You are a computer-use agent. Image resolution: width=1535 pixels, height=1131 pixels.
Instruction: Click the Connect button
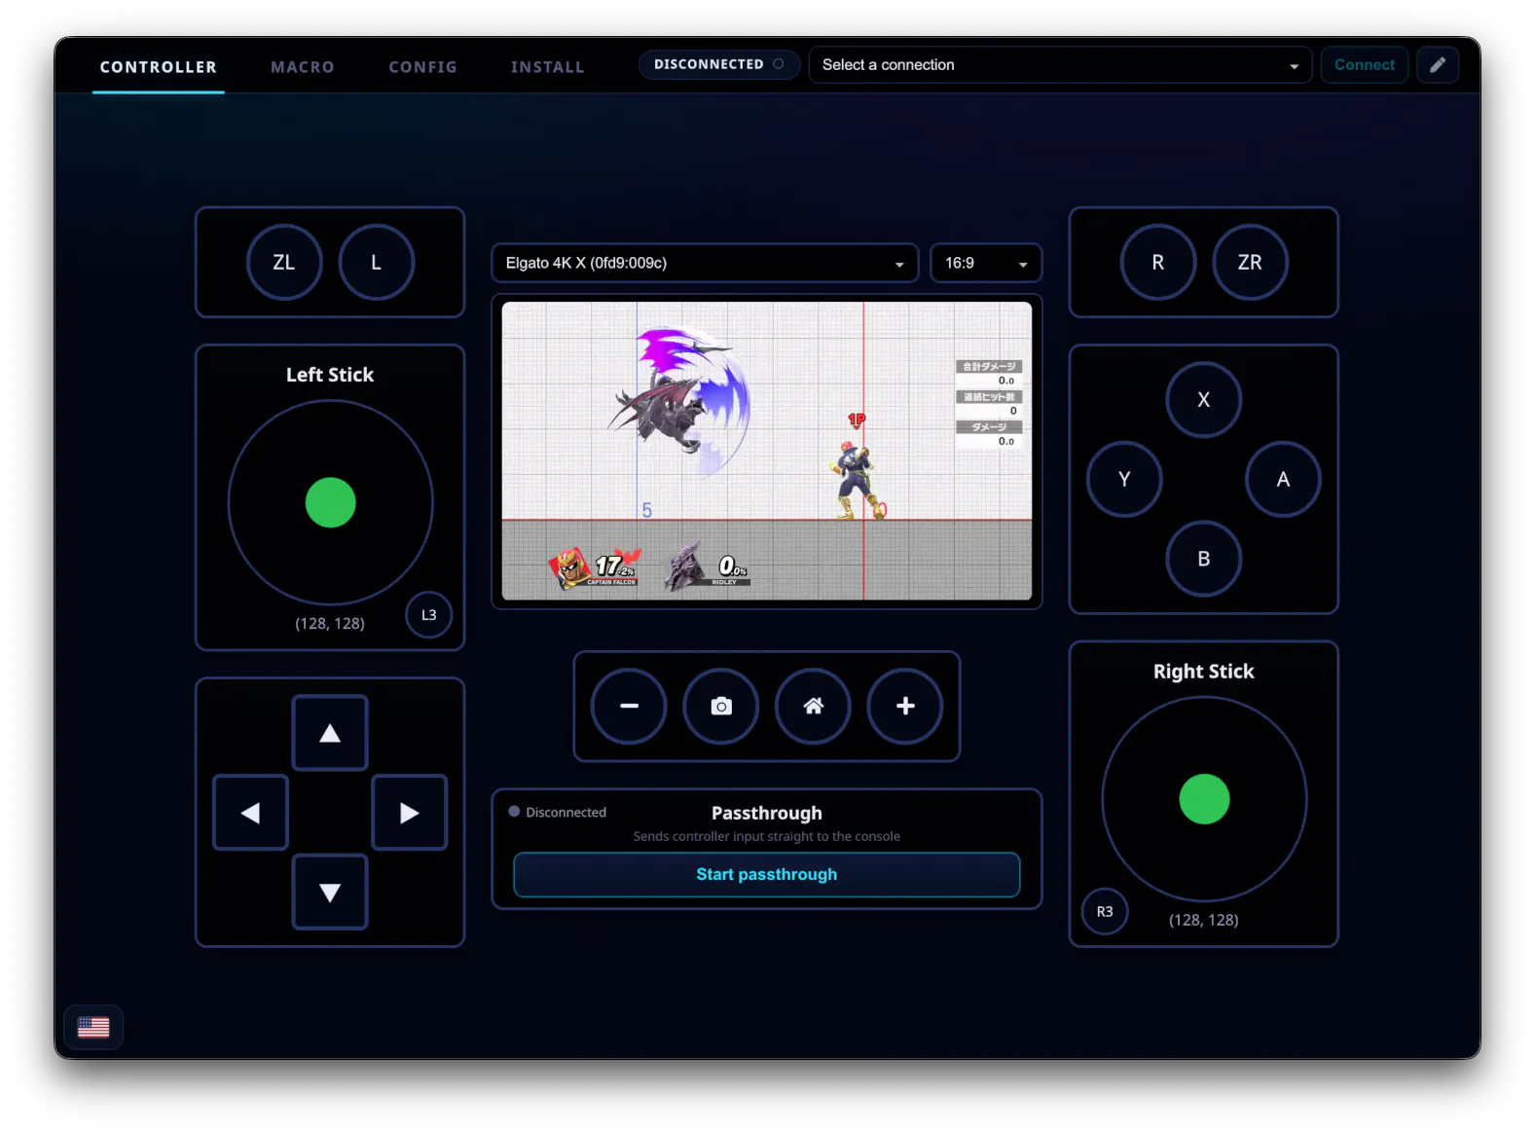pyautogui.click(x=1365, y=65)
